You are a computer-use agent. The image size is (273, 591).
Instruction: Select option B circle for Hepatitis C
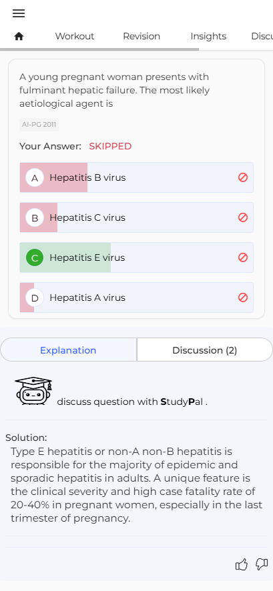tap(35, 217)
